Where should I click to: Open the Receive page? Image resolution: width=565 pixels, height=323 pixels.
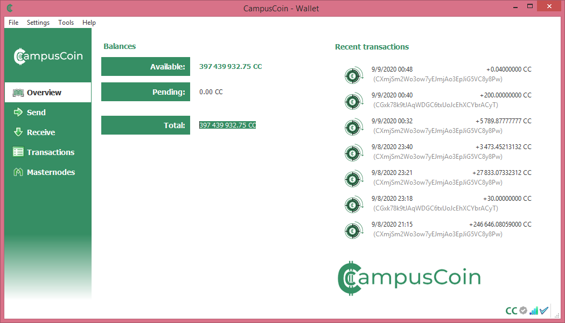(x=48, y=132)
